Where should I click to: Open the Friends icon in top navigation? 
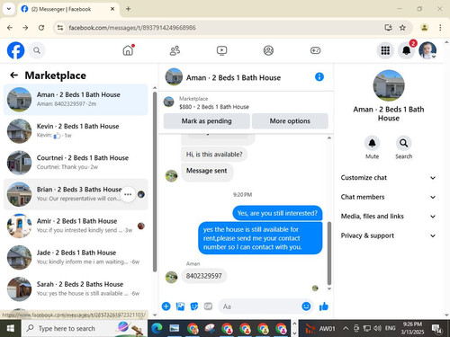(175, 50)
